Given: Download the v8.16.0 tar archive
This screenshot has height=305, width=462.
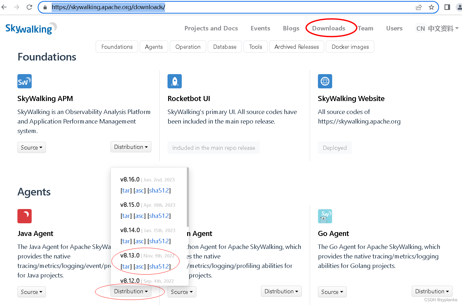Looking at the screenshot, I should tap(126, 190).
